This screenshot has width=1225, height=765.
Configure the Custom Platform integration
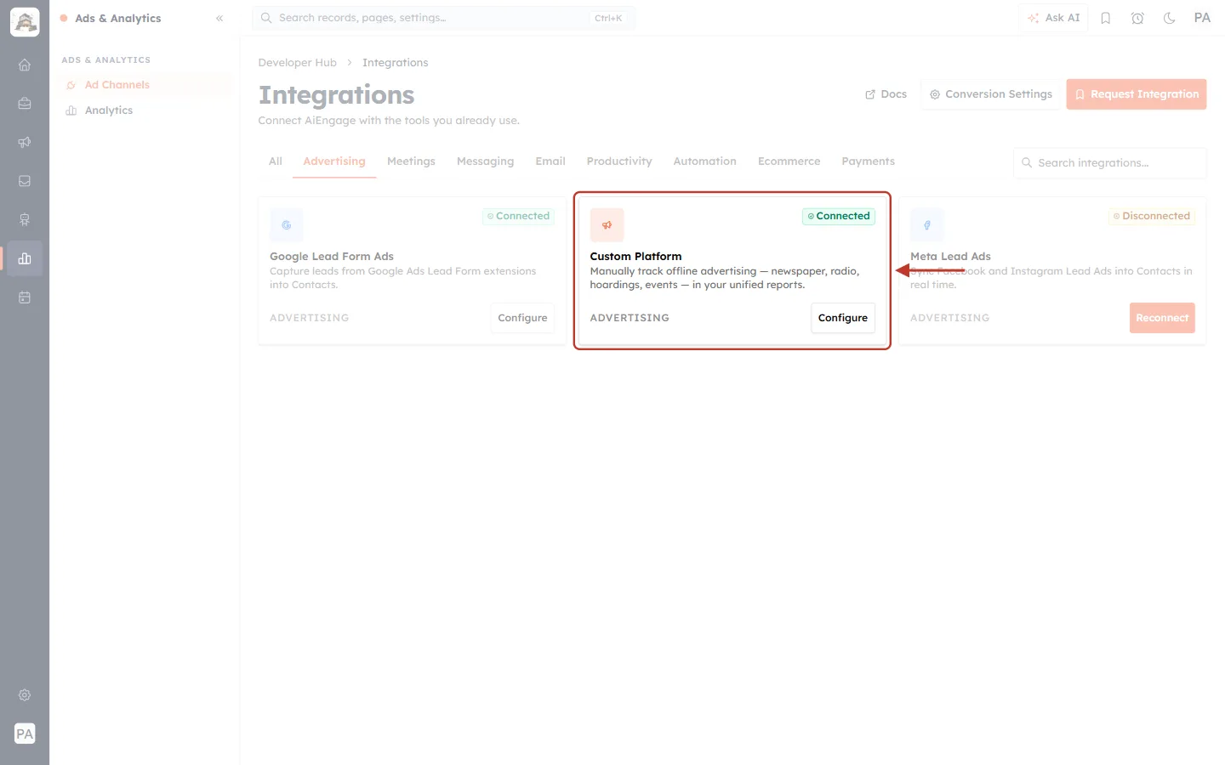843,318
